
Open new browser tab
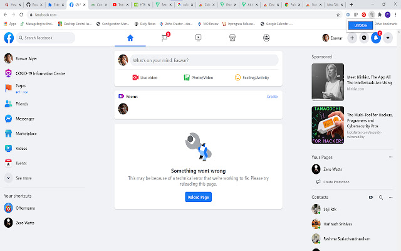[x=351, y=4]
